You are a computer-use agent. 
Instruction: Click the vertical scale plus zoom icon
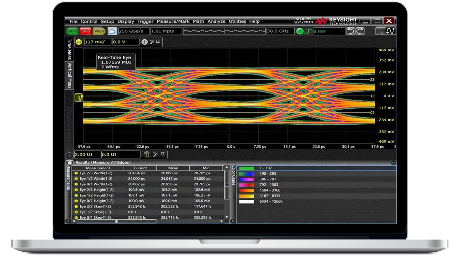coord(144,42)
